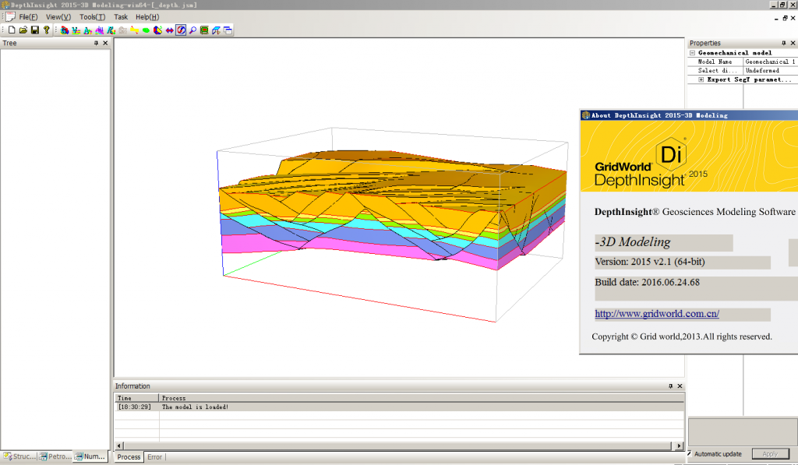Click the magenta layer of the 3D model
The width and height of the screenshot is (798, 465).
[356, 250]
